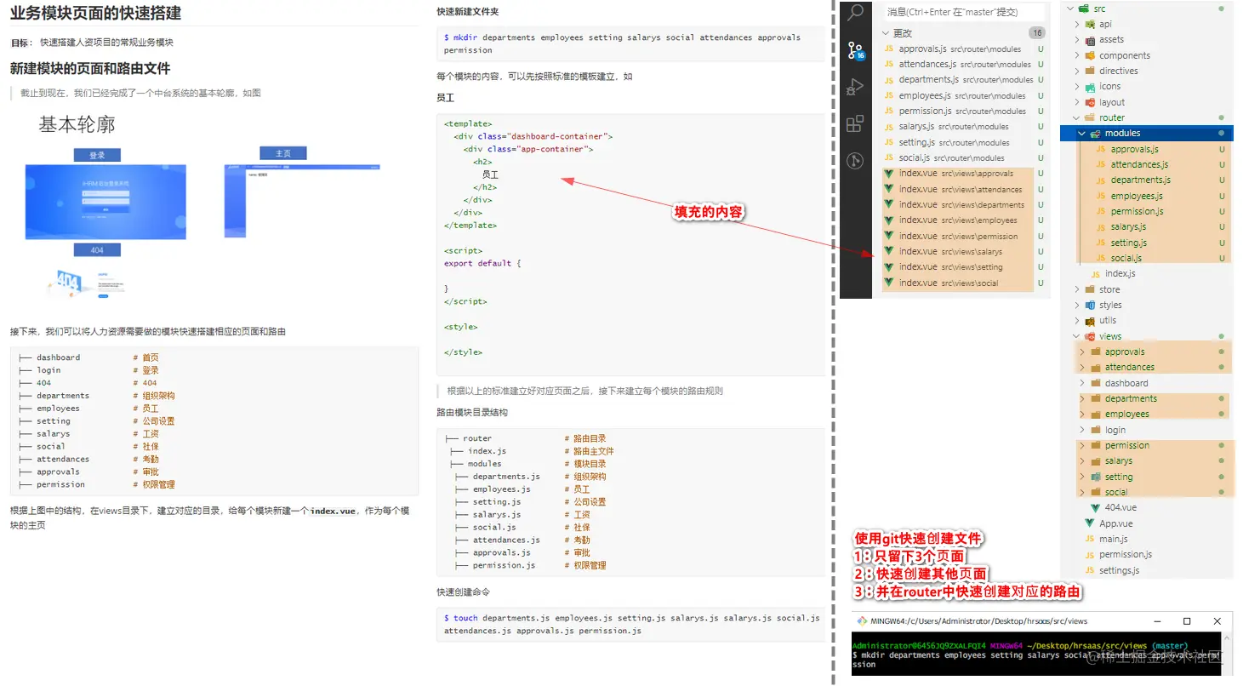
Task: Click the api folder icon
Action: click(x=1090, y=24)
